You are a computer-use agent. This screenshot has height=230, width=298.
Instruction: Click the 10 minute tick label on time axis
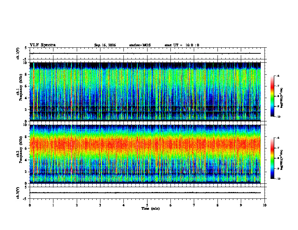click(x=265, y=205)
